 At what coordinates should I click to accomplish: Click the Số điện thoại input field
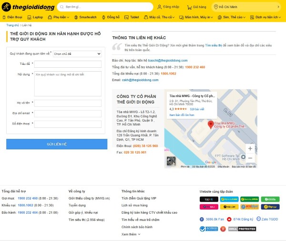pos(68,124)
